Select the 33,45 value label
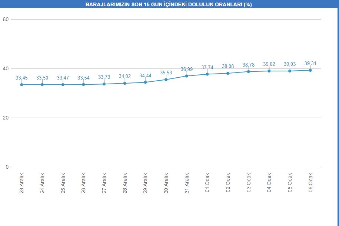The image size is (339, 226). tap(21, 78)
